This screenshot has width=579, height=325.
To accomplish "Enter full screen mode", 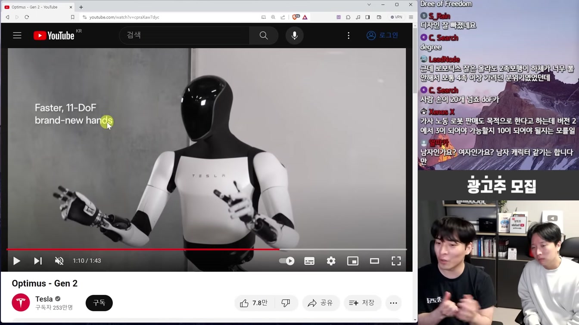I will [396, 261].
